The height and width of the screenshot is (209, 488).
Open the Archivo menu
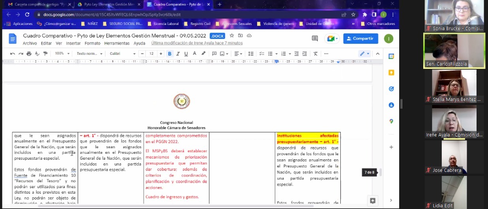30,43
